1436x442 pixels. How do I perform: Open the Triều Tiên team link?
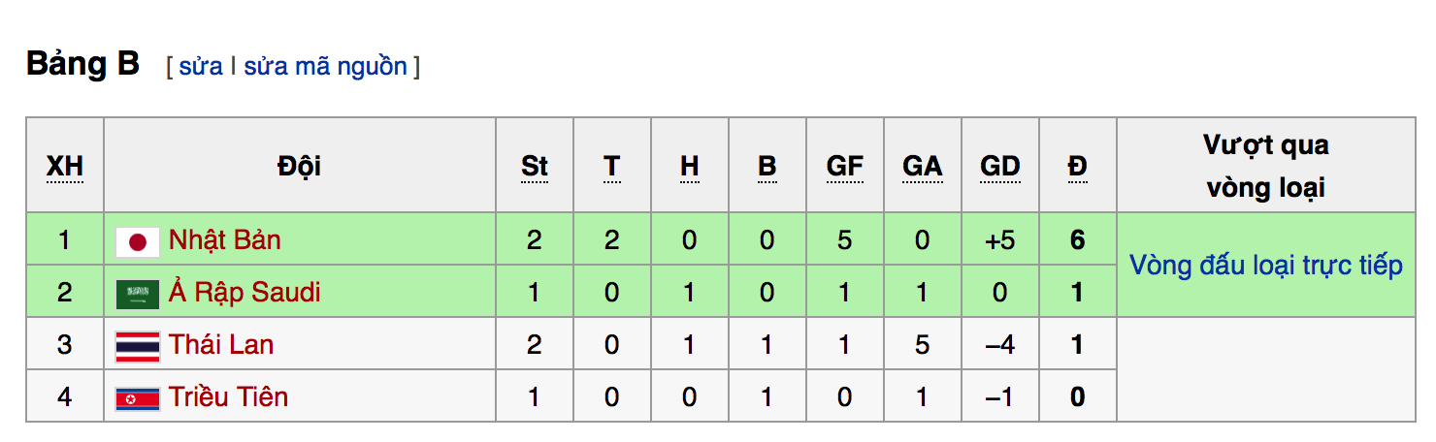tap(228, 397)
